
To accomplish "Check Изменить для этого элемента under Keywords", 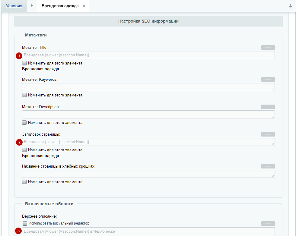I will (x=24, y=95).
